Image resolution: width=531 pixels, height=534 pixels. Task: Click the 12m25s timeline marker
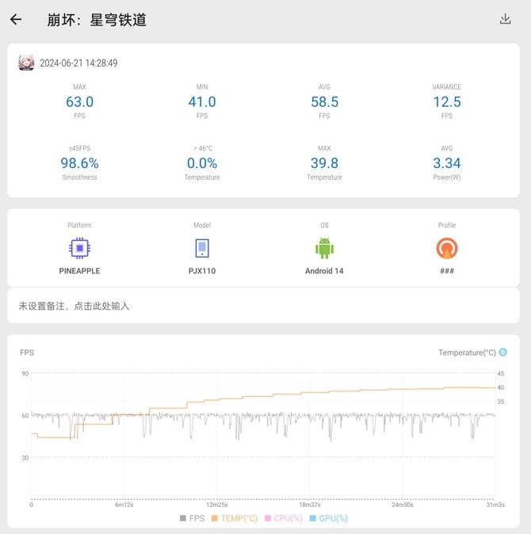coord(217,505)
